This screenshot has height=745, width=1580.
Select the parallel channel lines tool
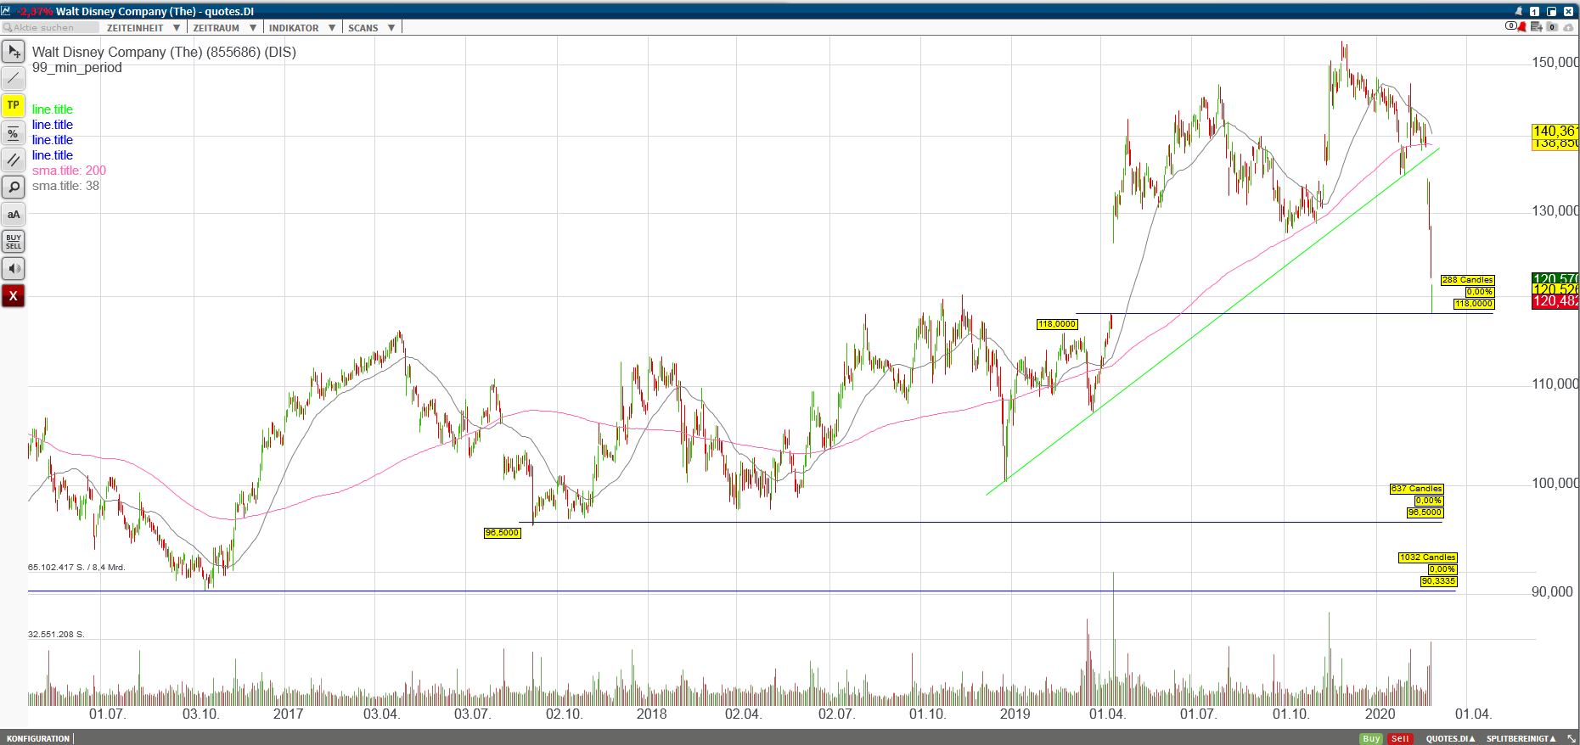coord(14,160)
